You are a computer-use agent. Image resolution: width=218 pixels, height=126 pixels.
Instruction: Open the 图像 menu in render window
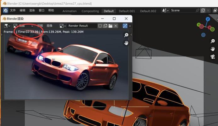[49, 26]
